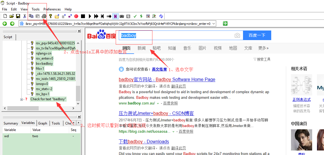Screen dimensions: 324x155
Task: Copy the selected item from the toolbar
Action: [31, 16]
